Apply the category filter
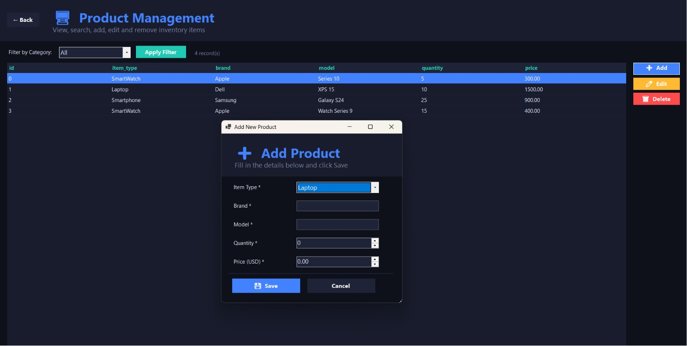This screenshot has height=346, width=687. (x=161, y=52)
